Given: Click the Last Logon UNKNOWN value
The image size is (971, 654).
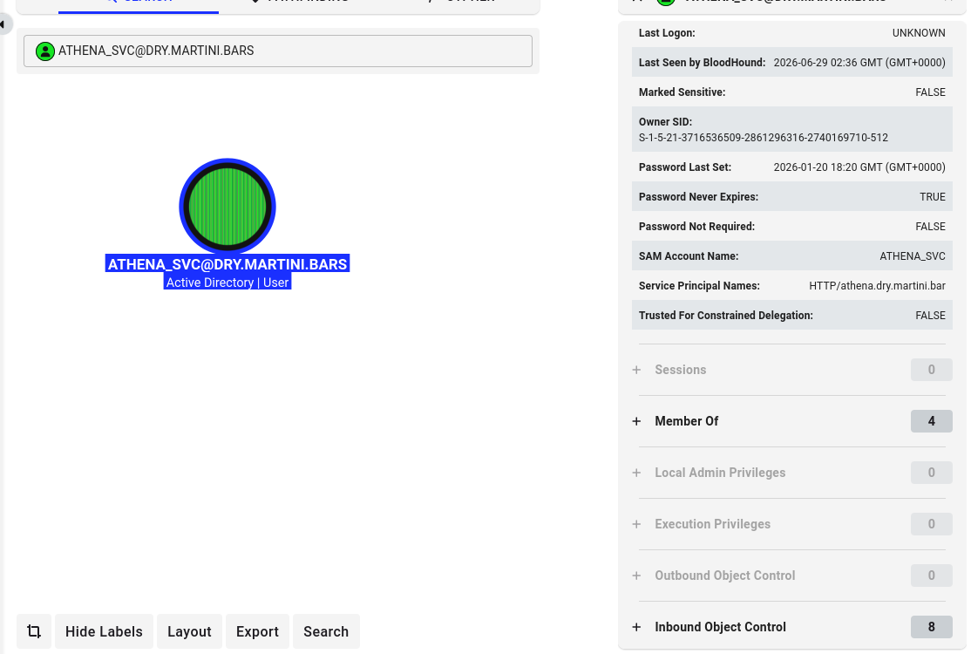Looking at the screenshot, I should pos(919,33).
